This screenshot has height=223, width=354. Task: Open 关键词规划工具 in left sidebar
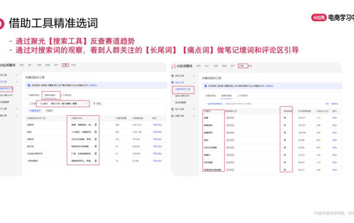point(6,89)
